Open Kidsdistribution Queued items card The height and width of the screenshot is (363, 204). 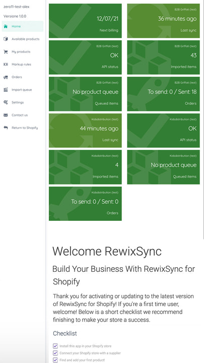click(x=163, y=167)
